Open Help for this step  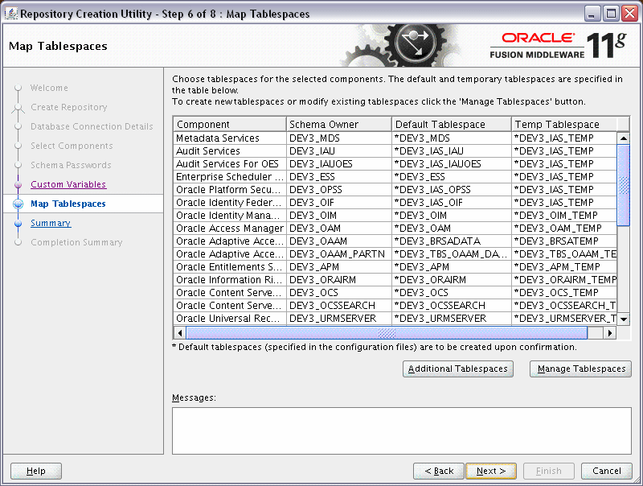coord(36,471)
